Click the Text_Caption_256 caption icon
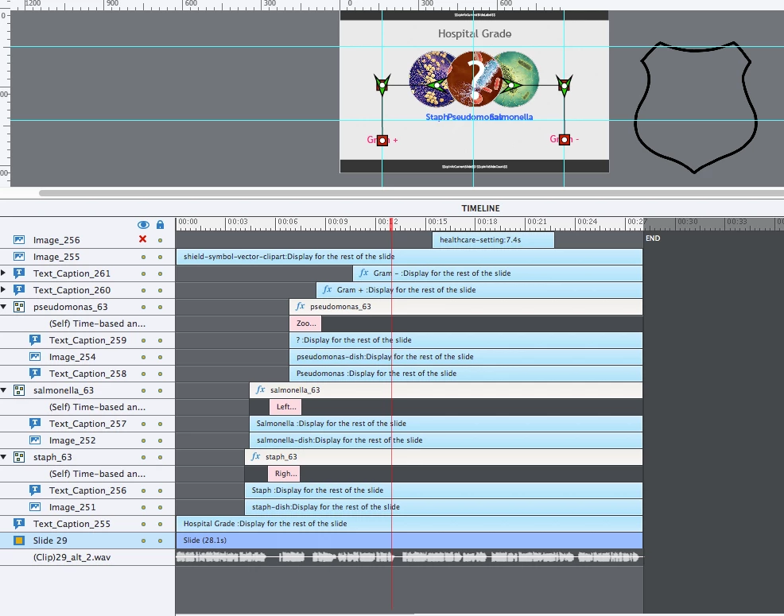Viewport: 784px width, 616px height. coord(35,490)
